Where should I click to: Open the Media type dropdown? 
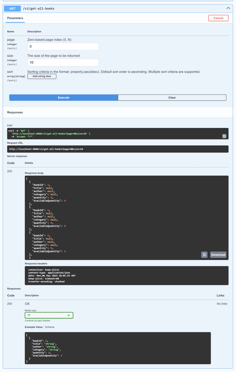49,315
